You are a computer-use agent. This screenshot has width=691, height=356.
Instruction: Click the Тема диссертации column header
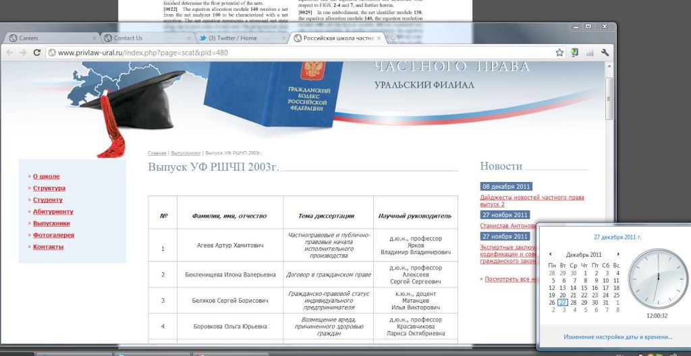pyautogui.click(x=326, y=216)
